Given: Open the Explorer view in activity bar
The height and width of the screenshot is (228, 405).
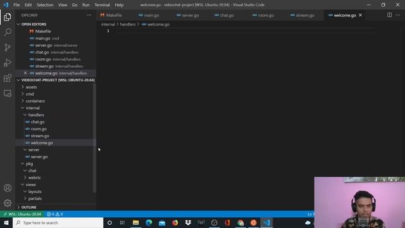Looking at the screenshot, I should point(8,17).
